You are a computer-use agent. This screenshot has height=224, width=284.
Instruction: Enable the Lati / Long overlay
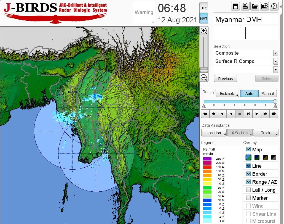click(x=248, y=190)
